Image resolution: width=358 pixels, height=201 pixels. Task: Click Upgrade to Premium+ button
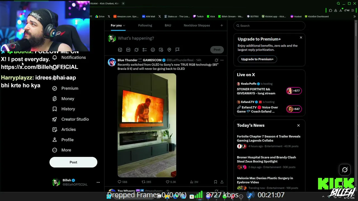(x=257, y=59)
